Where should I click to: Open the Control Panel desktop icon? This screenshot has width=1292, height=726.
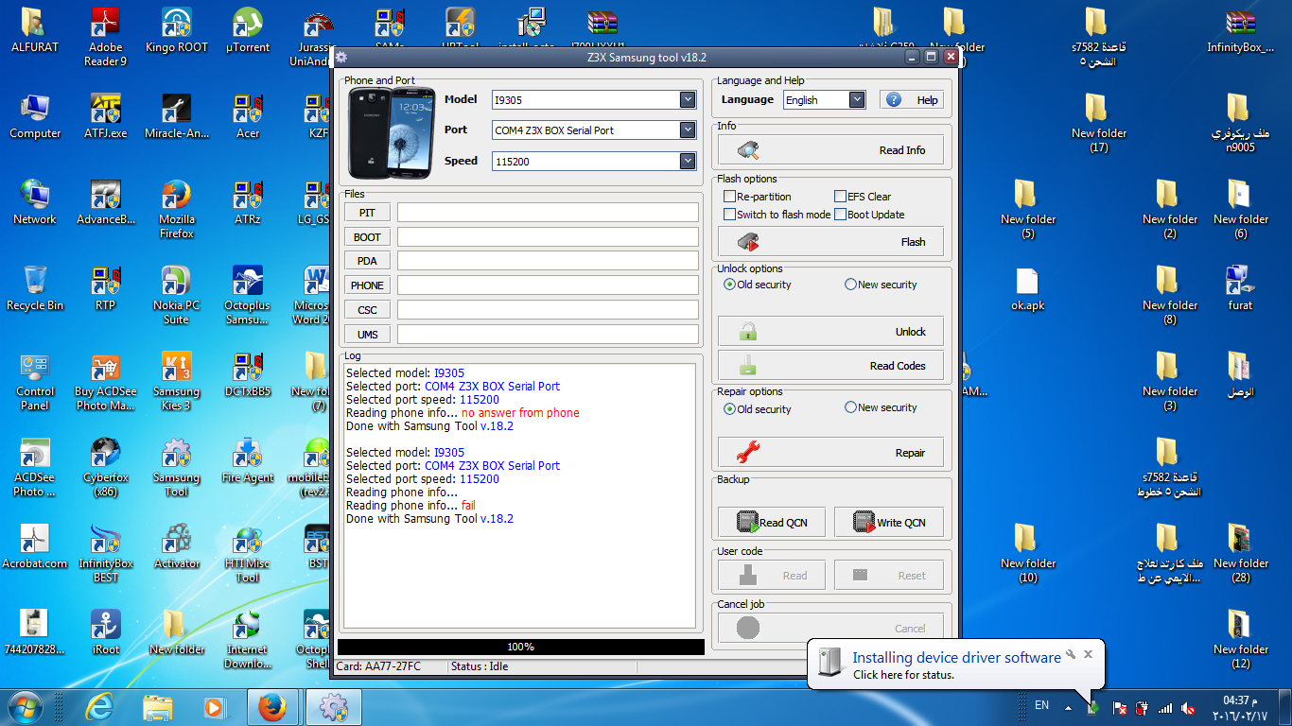(35, 381)
